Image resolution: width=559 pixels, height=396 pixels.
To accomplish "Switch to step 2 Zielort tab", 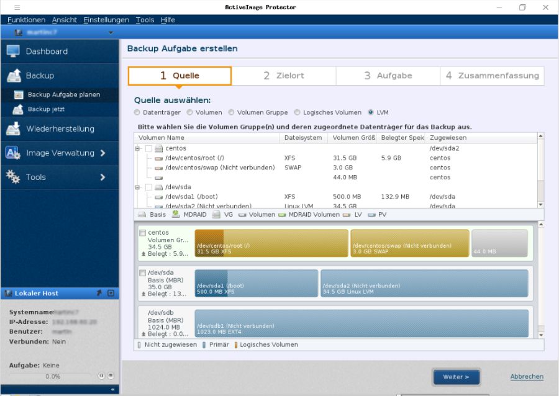I will tap(284, 76).
